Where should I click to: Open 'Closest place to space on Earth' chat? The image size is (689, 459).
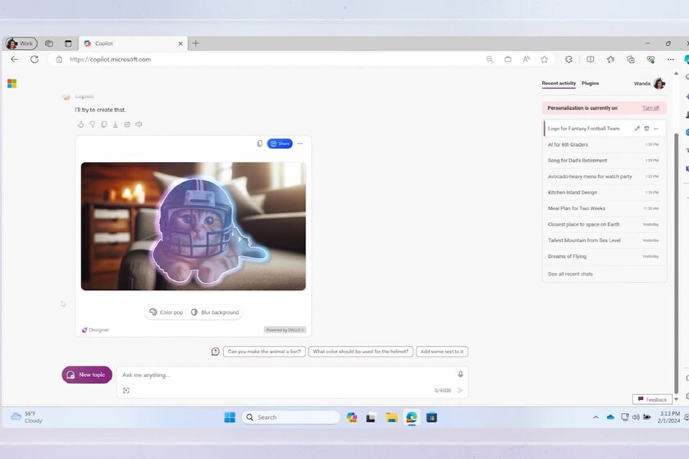pyautogui.click(x=605, y=225)
